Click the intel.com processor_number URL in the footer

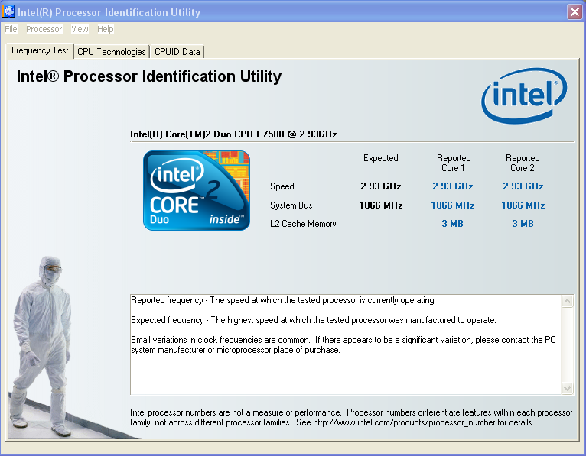404,422
